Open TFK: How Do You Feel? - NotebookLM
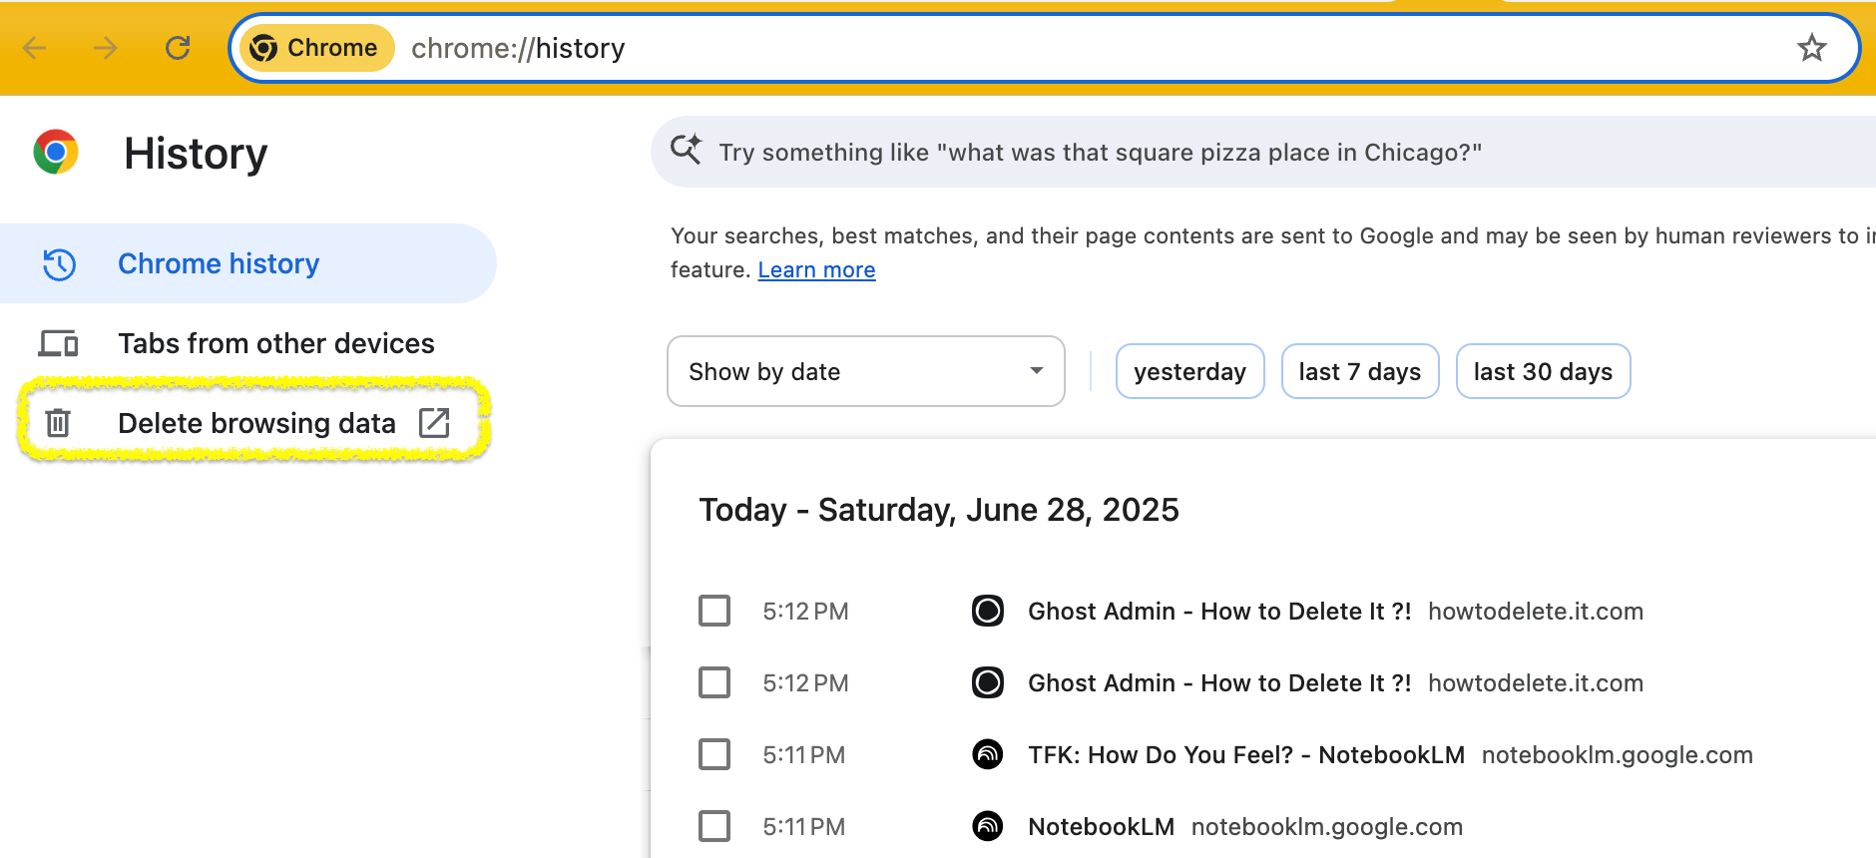 point(1246,754)
